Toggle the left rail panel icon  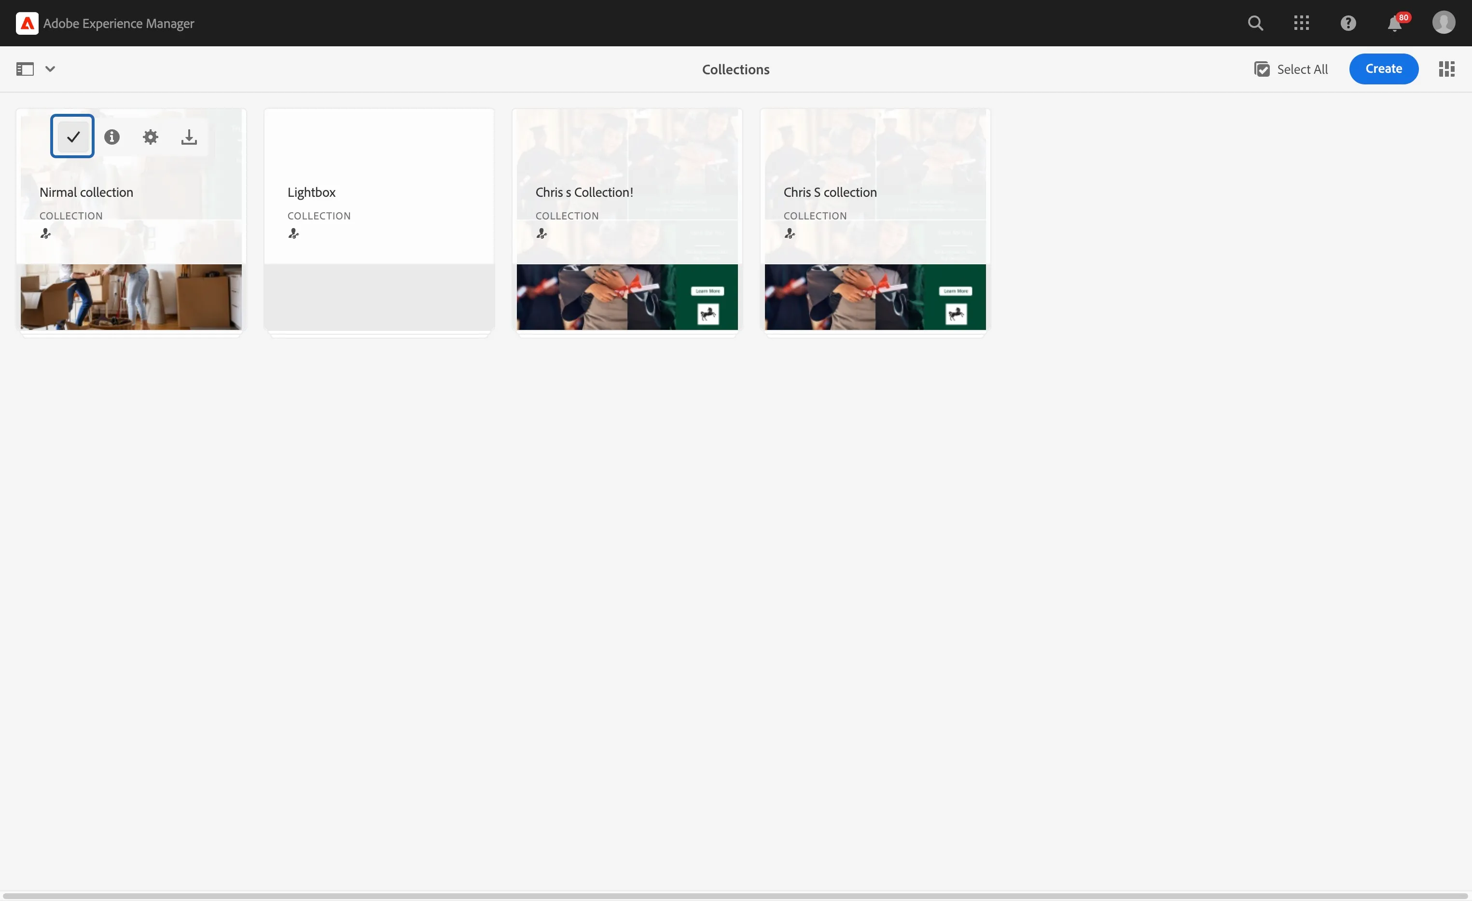click(x=25, y=69)
